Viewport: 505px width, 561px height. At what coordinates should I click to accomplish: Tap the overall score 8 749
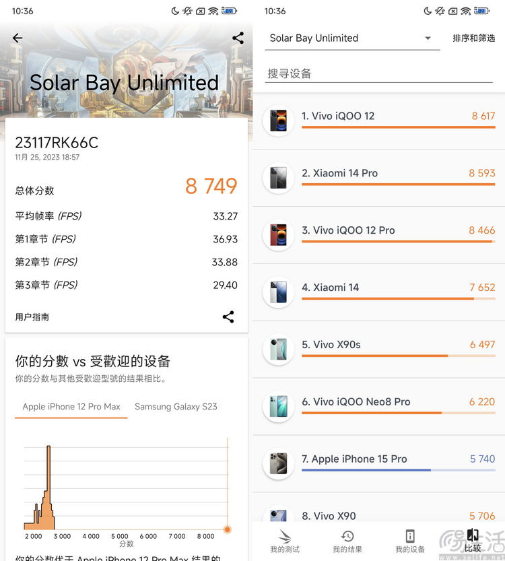[x=211, y=186]
